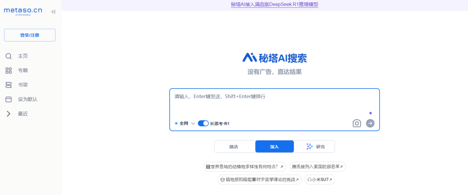The image size is (468, 195).
Task: Click the 登录/注册 button
Action: click(x=29, y=35)
